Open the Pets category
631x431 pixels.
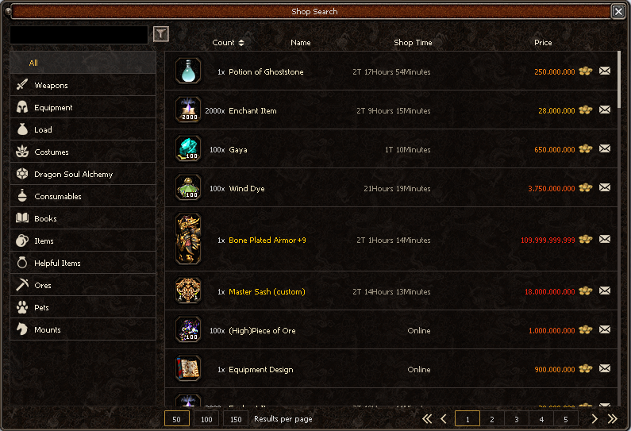83,307
